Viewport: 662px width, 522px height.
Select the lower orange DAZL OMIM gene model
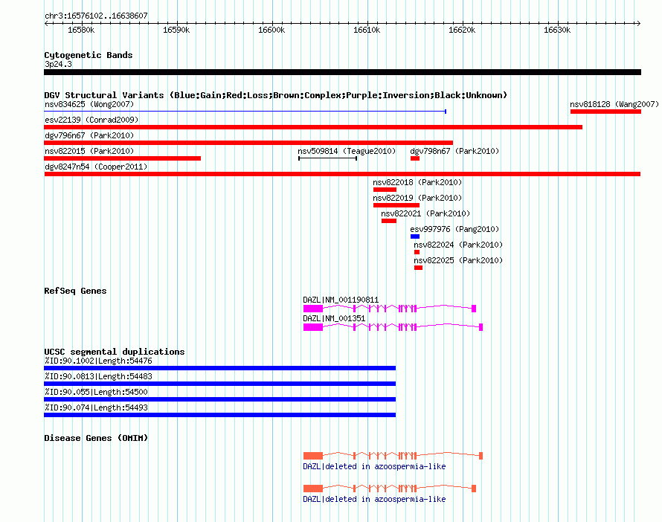[x=390, y=489]
